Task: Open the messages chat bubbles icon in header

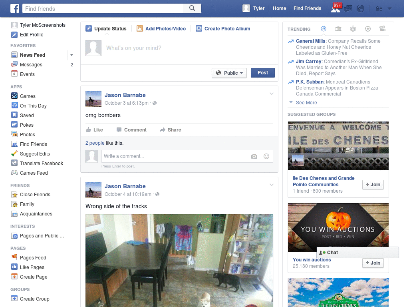Action: coord(348,9)
